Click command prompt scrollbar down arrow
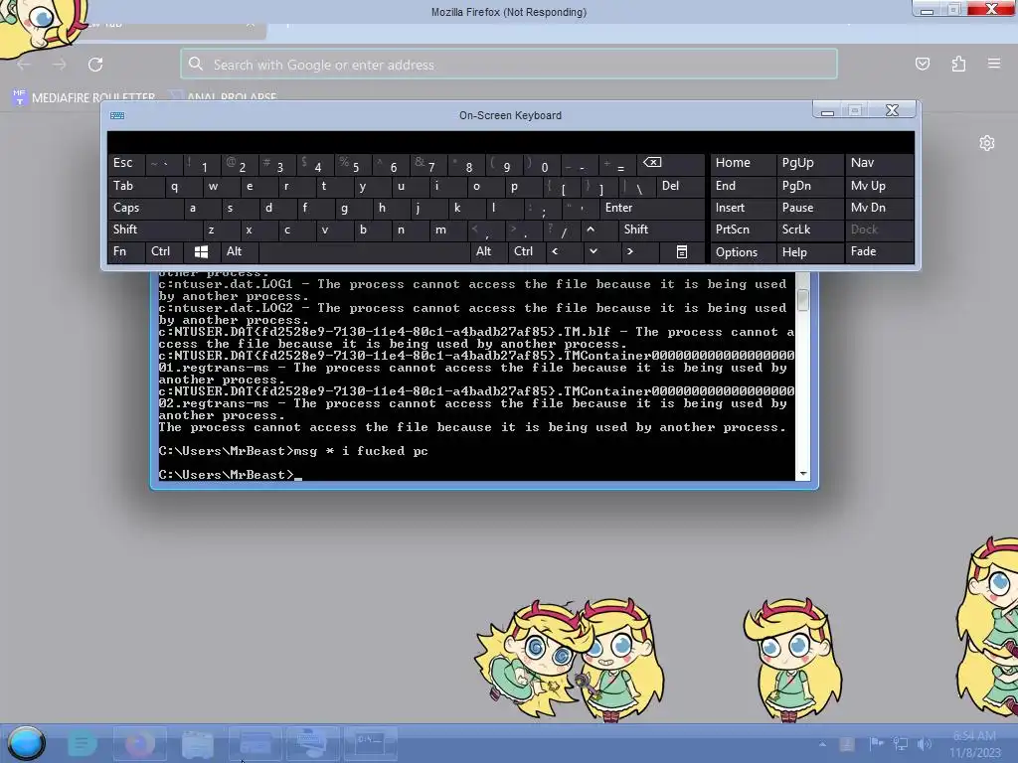This screenshot has width=1018, height=763. pos(803,474)
